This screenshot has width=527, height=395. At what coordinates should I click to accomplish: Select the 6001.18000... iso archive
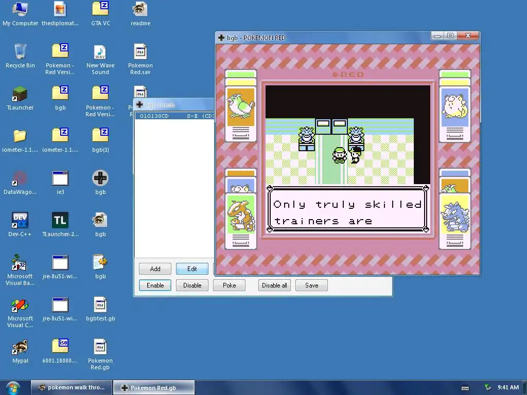coord(60,351)
